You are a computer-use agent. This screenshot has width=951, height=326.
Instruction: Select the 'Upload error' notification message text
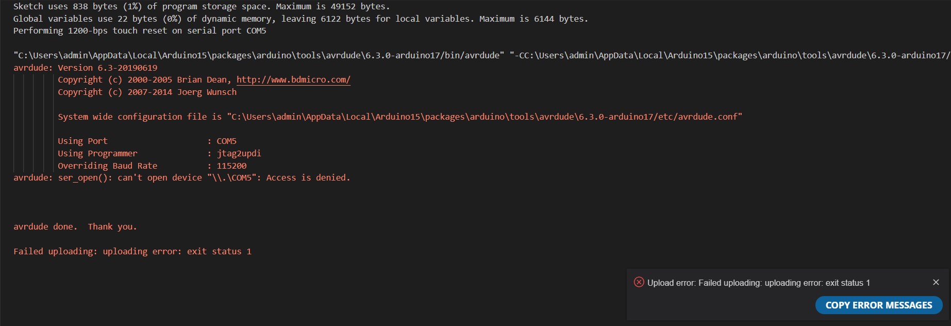point(758,283)
